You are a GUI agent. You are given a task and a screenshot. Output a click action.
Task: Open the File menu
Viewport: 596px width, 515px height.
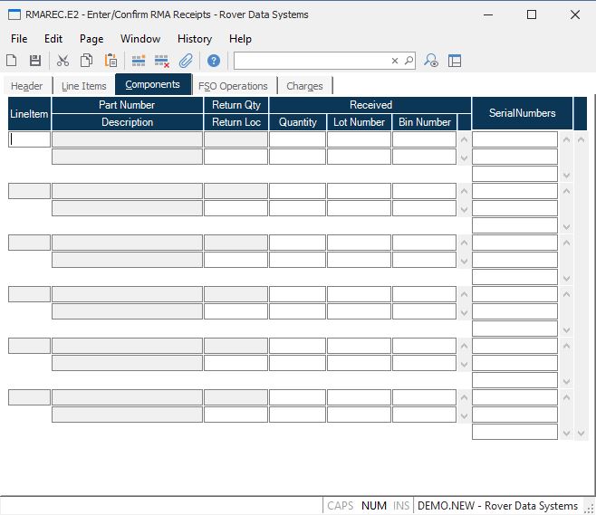[19, 39]
